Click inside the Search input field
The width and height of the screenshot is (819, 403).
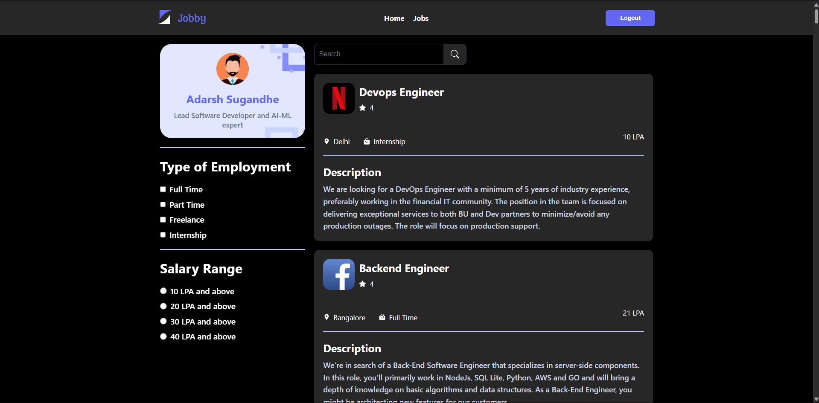pyautogui.click(x=378, y=54)
